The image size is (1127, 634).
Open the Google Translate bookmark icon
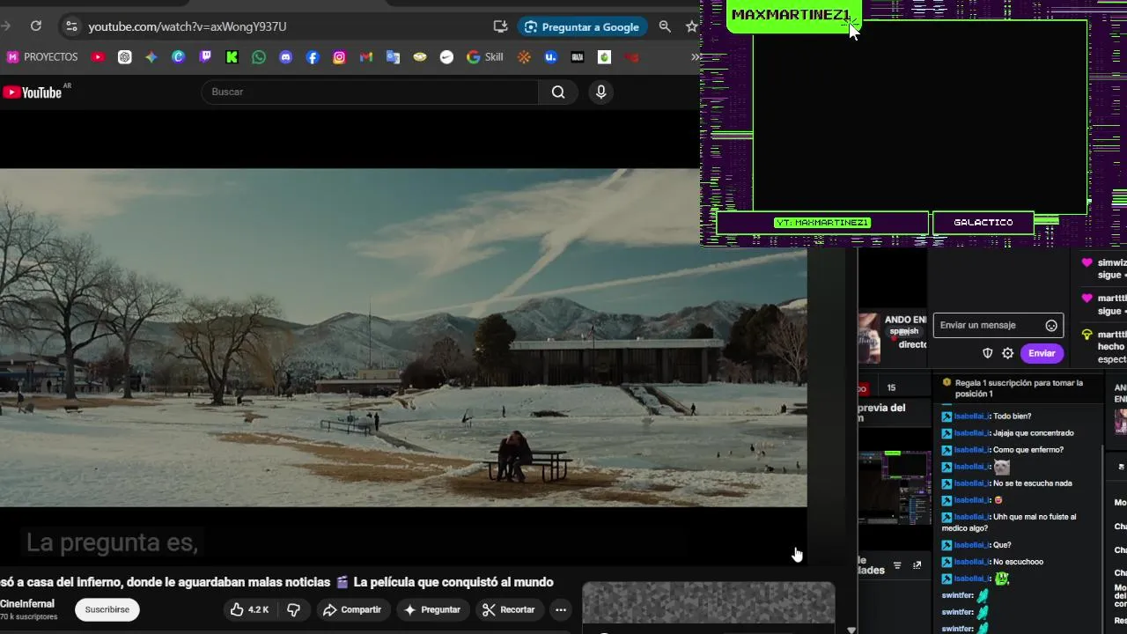pyautogui.click(x=393, y=57)
